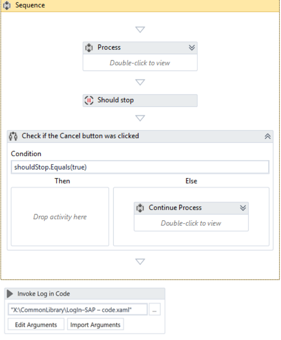This screenshot has height=340, width=281.
Task: Click the Sequence activity icon
Action: 7,6
